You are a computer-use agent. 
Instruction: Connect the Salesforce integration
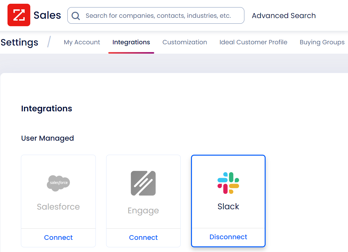click(58, 237)
